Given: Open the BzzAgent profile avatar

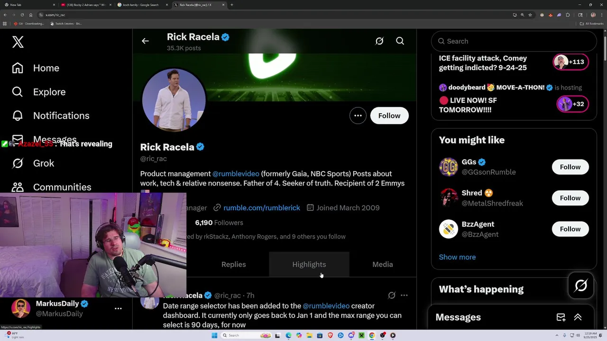Looking at the screenshot, I should [449, 229].
